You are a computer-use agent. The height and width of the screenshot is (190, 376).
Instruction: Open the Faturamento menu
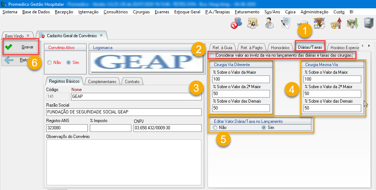click(247, 12)
